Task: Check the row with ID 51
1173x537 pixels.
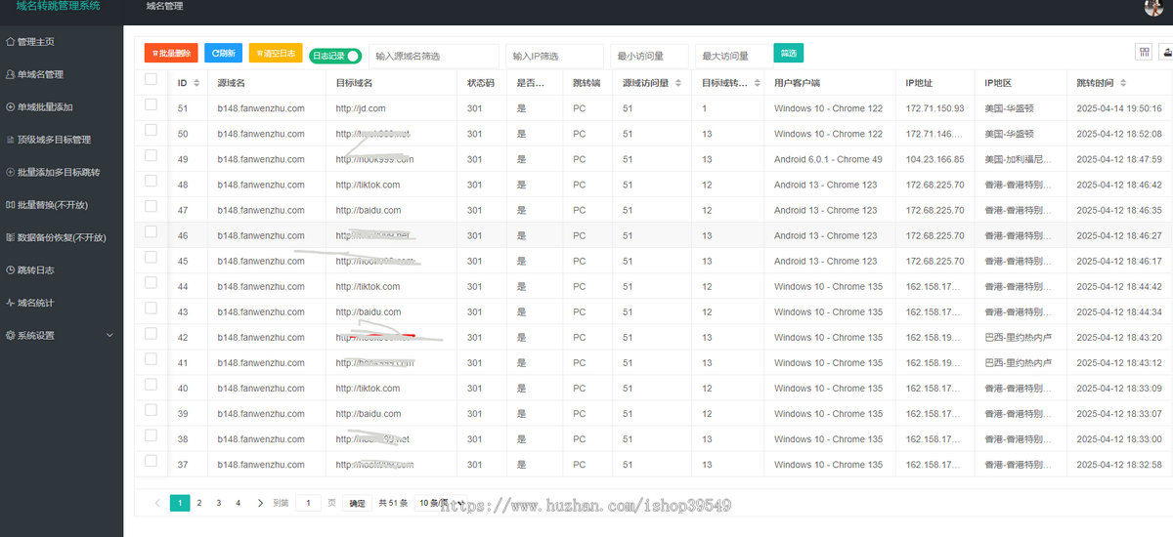Action: [x=151, y=104]
